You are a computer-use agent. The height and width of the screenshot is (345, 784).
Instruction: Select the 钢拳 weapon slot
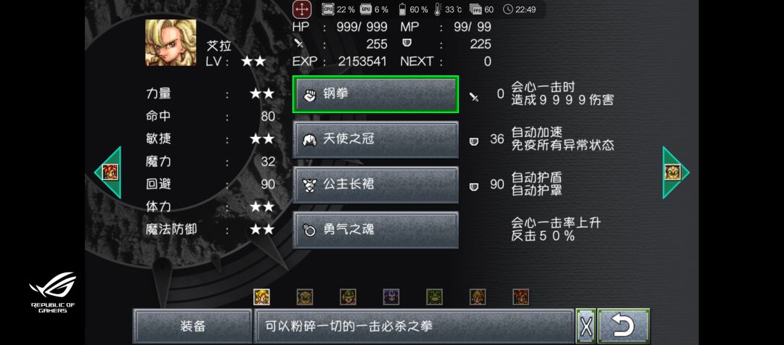coord(375,94)
